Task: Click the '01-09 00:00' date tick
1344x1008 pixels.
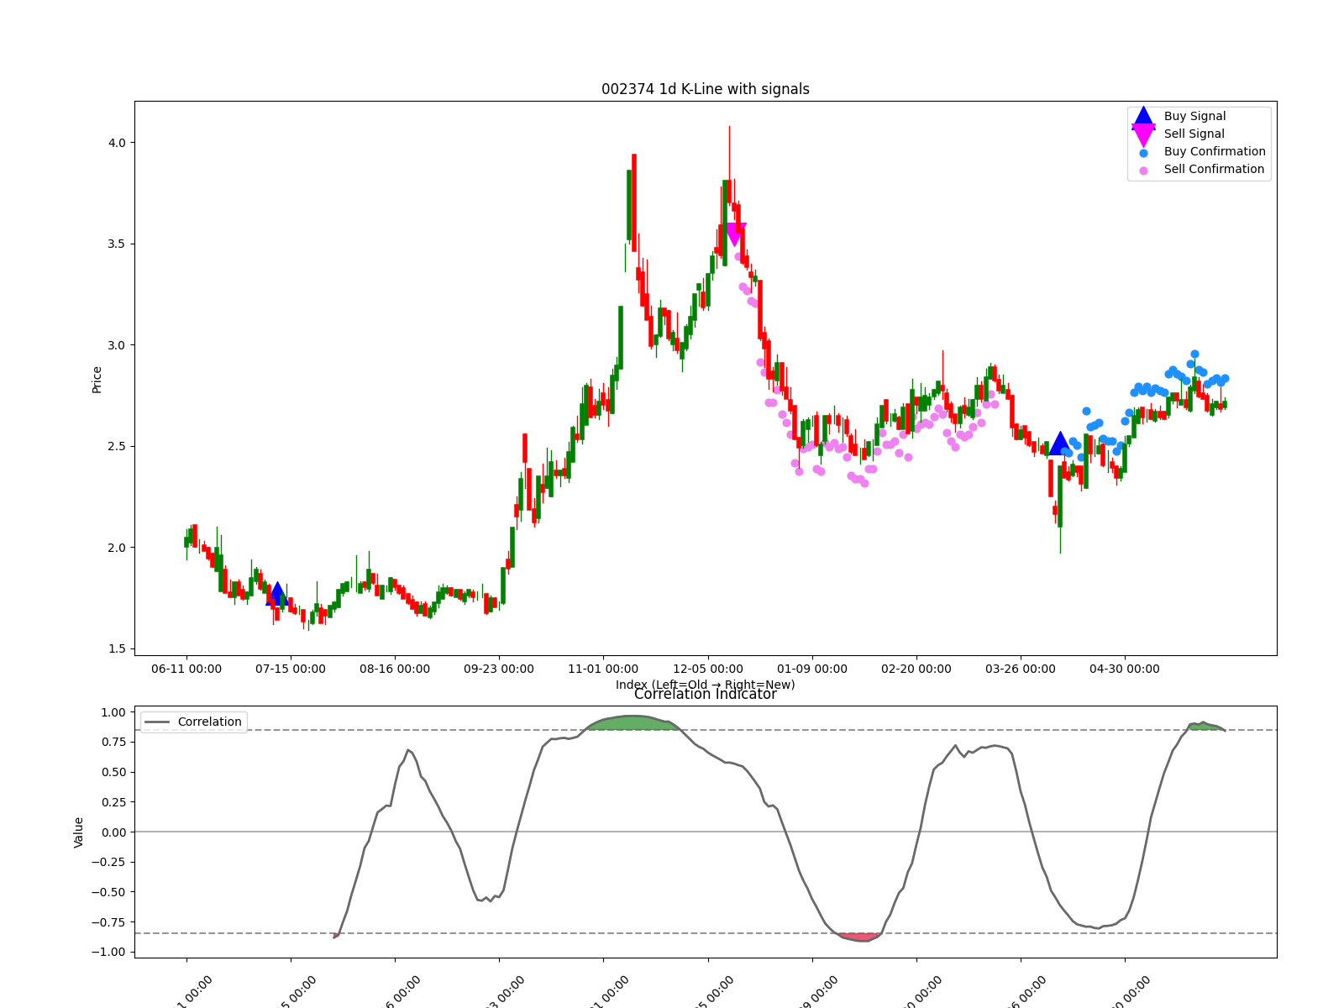Action: (812, 669)
